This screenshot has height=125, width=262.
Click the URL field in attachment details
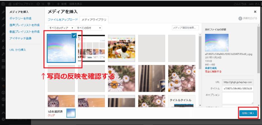coord(238,82)
